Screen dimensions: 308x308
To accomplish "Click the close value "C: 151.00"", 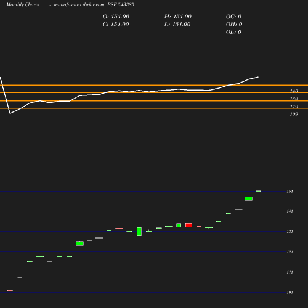I will coord(116,25).
